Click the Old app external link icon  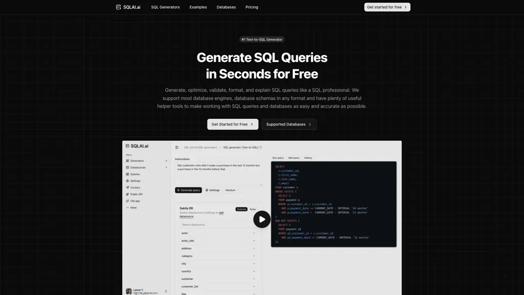(127, 201)
